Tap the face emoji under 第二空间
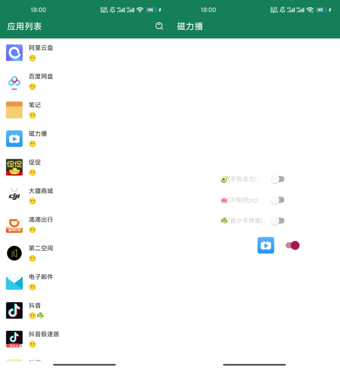Image resolution: width=340 pixels, height=368 pixels. point(32,258)
